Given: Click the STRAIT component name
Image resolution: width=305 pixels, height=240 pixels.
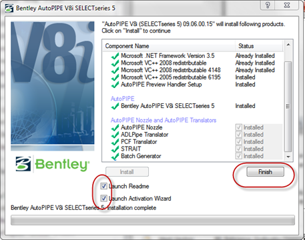Looking at the screenshot, I should tap(131, 149).
